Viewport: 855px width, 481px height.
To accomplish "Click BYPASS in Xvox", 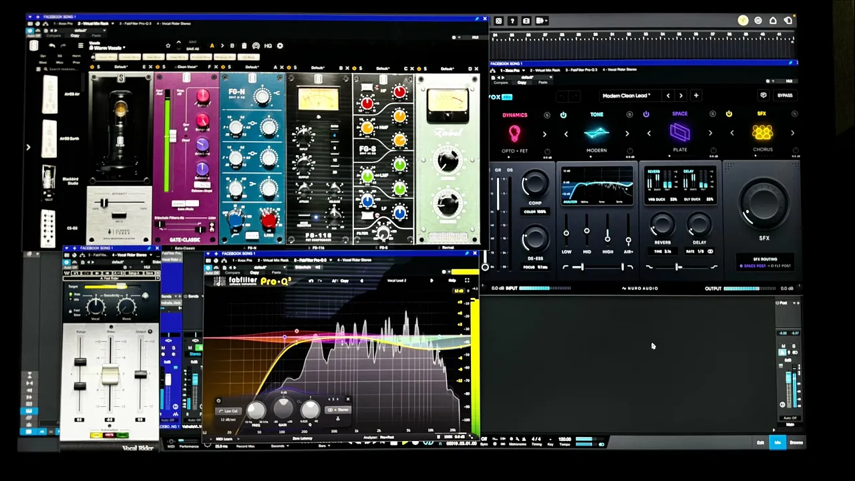I will coord(785,95).
